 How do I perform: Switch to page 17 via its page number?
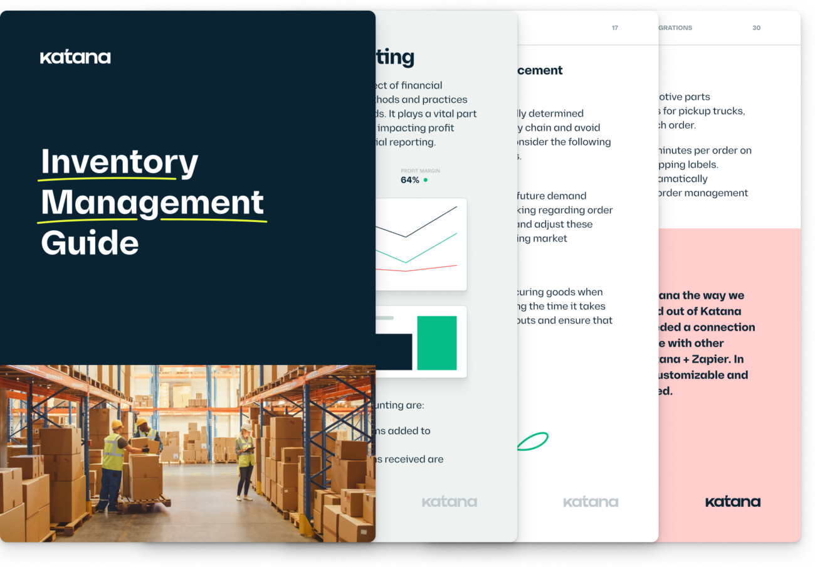(615, 28)
